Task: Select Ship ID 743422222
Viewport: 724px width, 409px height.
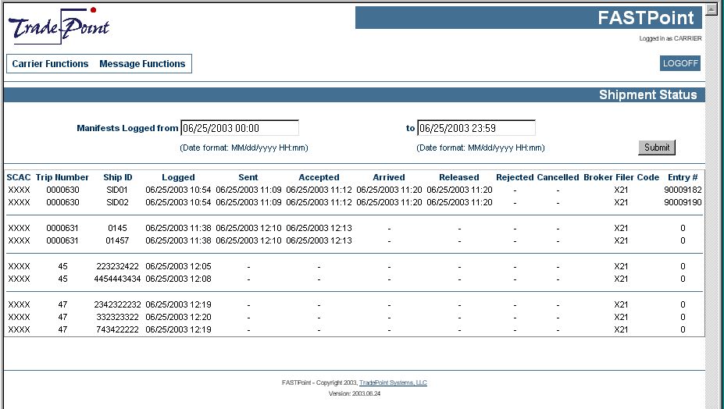Action: pyautogui.click(x=118, y=329)
